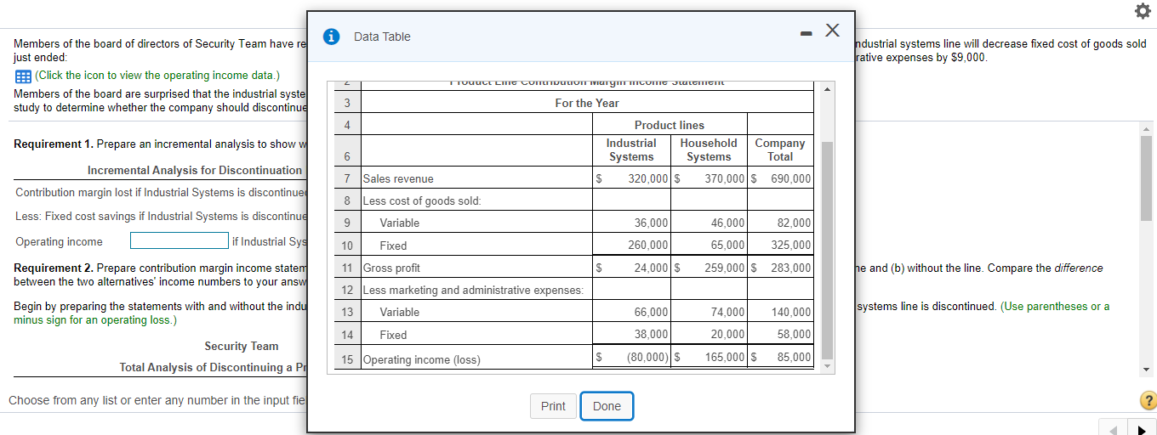
Task: Click operating income total 85,000
Action: coord(794,357)
